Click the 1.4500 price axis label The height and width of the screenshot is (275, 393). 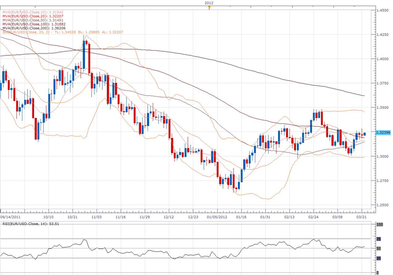[x=381, y=10]
